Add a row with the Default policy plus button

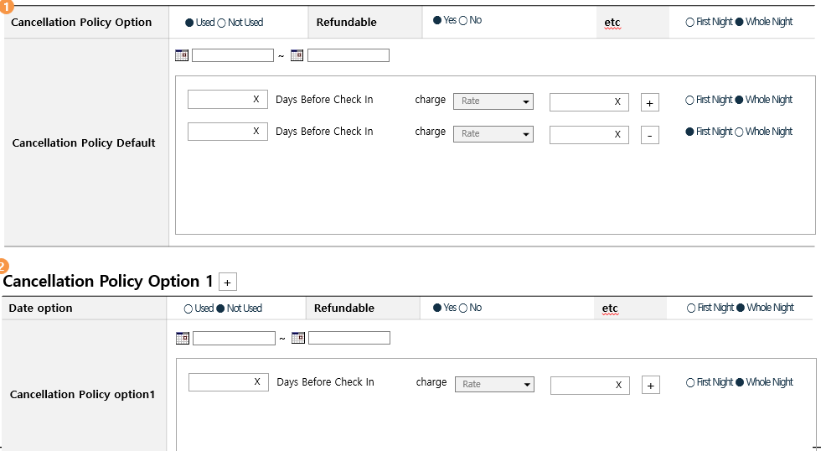[x=650, y=103]
